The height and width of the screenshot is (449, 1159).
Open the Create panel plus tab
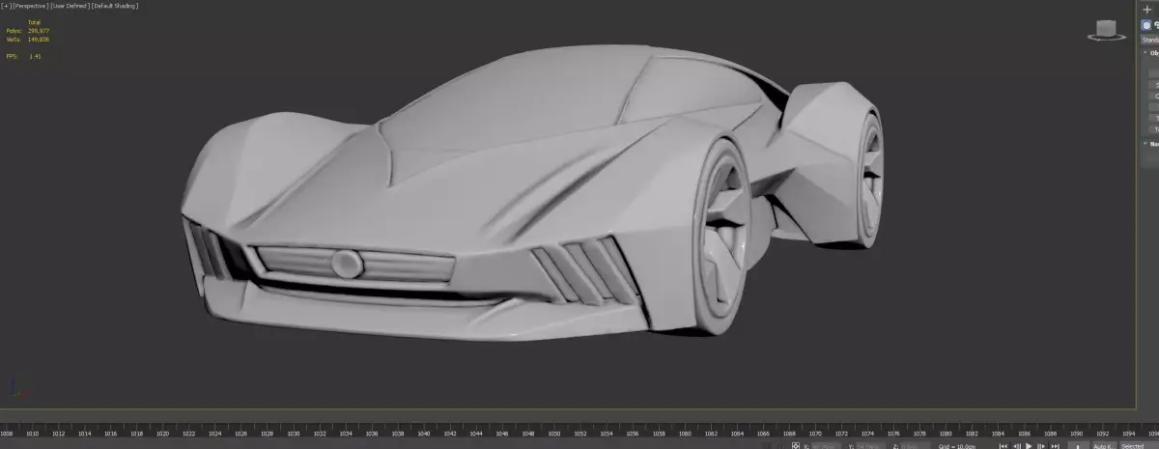pyautogui.click(x=1147, y=9)
